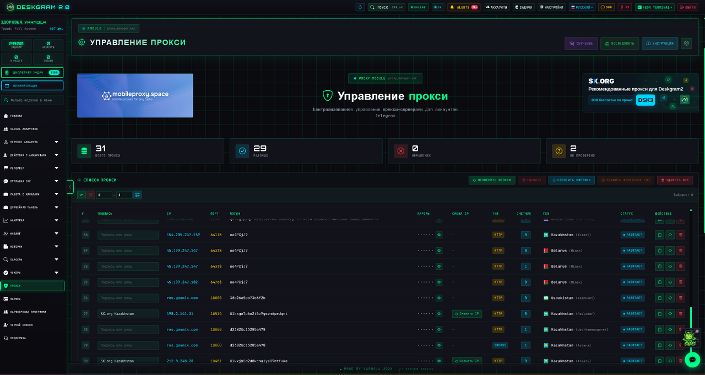Open the Русский language dropdown
705x375 pixels.
582,7
